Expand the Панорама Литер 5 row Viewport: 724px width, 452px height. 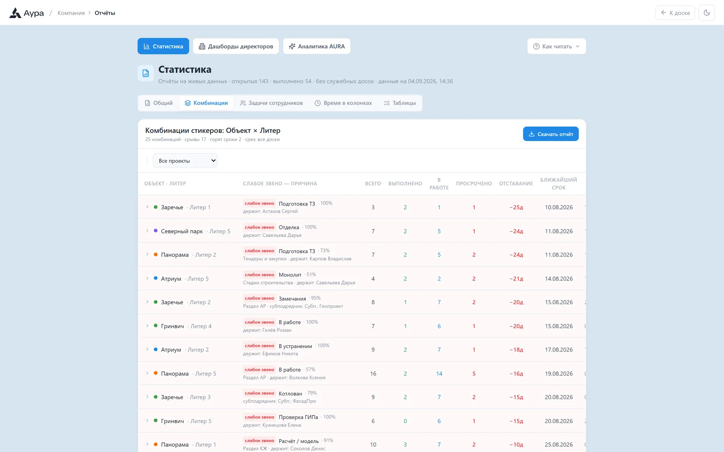click(147, 373)
